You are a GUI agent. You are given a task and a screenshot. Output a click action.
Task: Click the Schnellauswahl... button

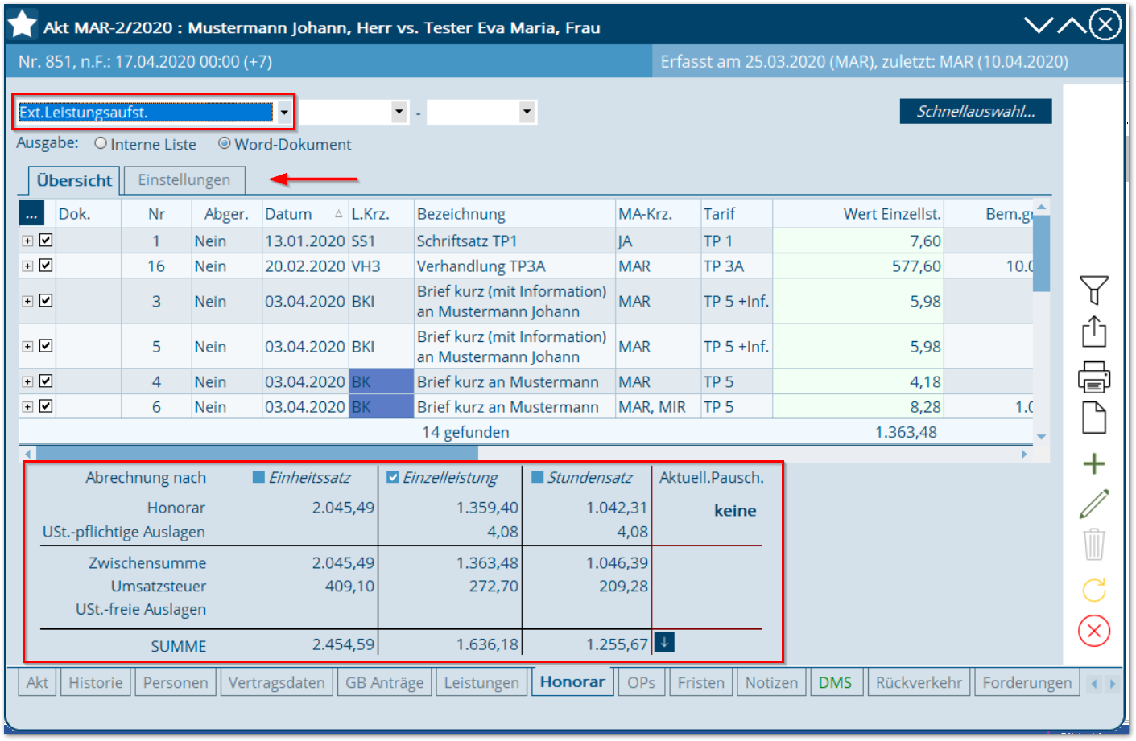tap(976, 111)
